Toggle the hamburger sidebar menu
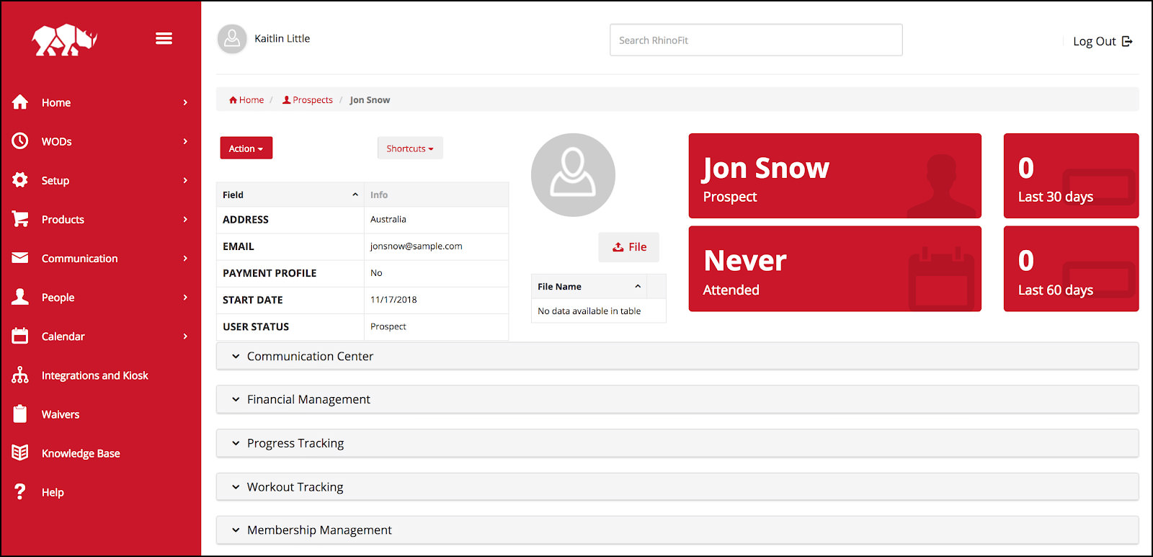The width and height of the screenshot is (1153, 557). [x=164, y=39]
